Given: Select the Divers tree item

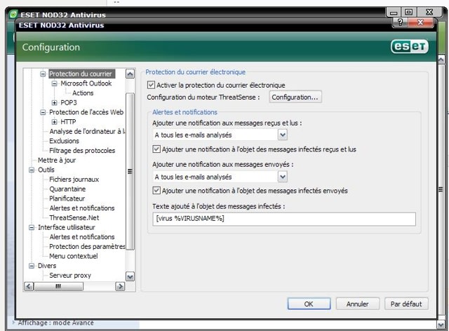Looking at the screenshot, I should tap(47, 266).
